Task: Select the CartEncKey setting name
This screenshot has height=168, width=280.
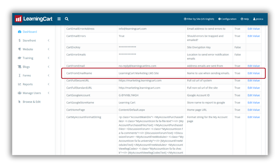Action: pos(73,47)
